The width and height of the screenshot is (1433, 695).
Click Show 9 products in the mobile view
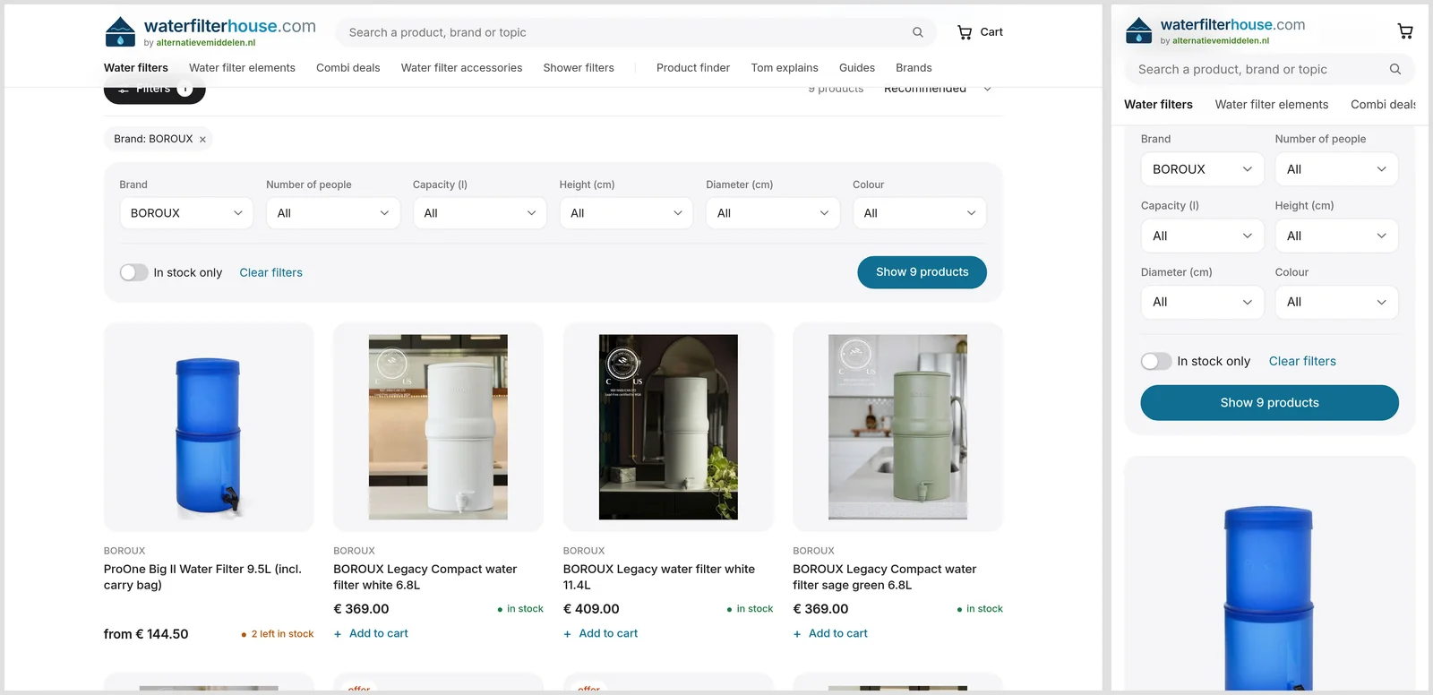pyautogui.click(x=1270, y=403)
